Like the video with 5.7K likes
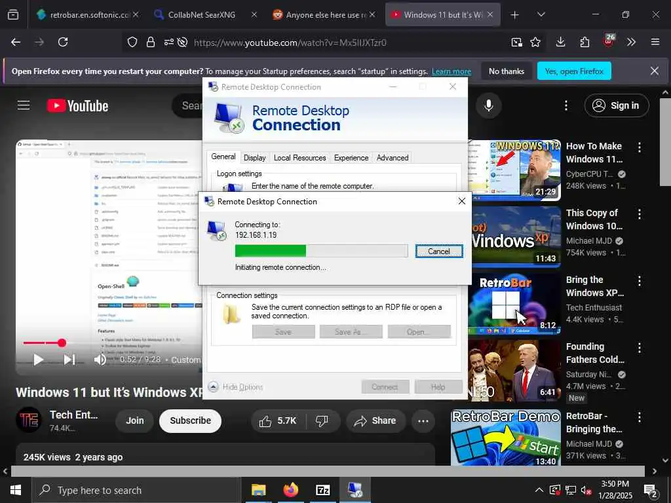Image resolution: width=671 pixels, height=503 pixels. coord(278,421)
